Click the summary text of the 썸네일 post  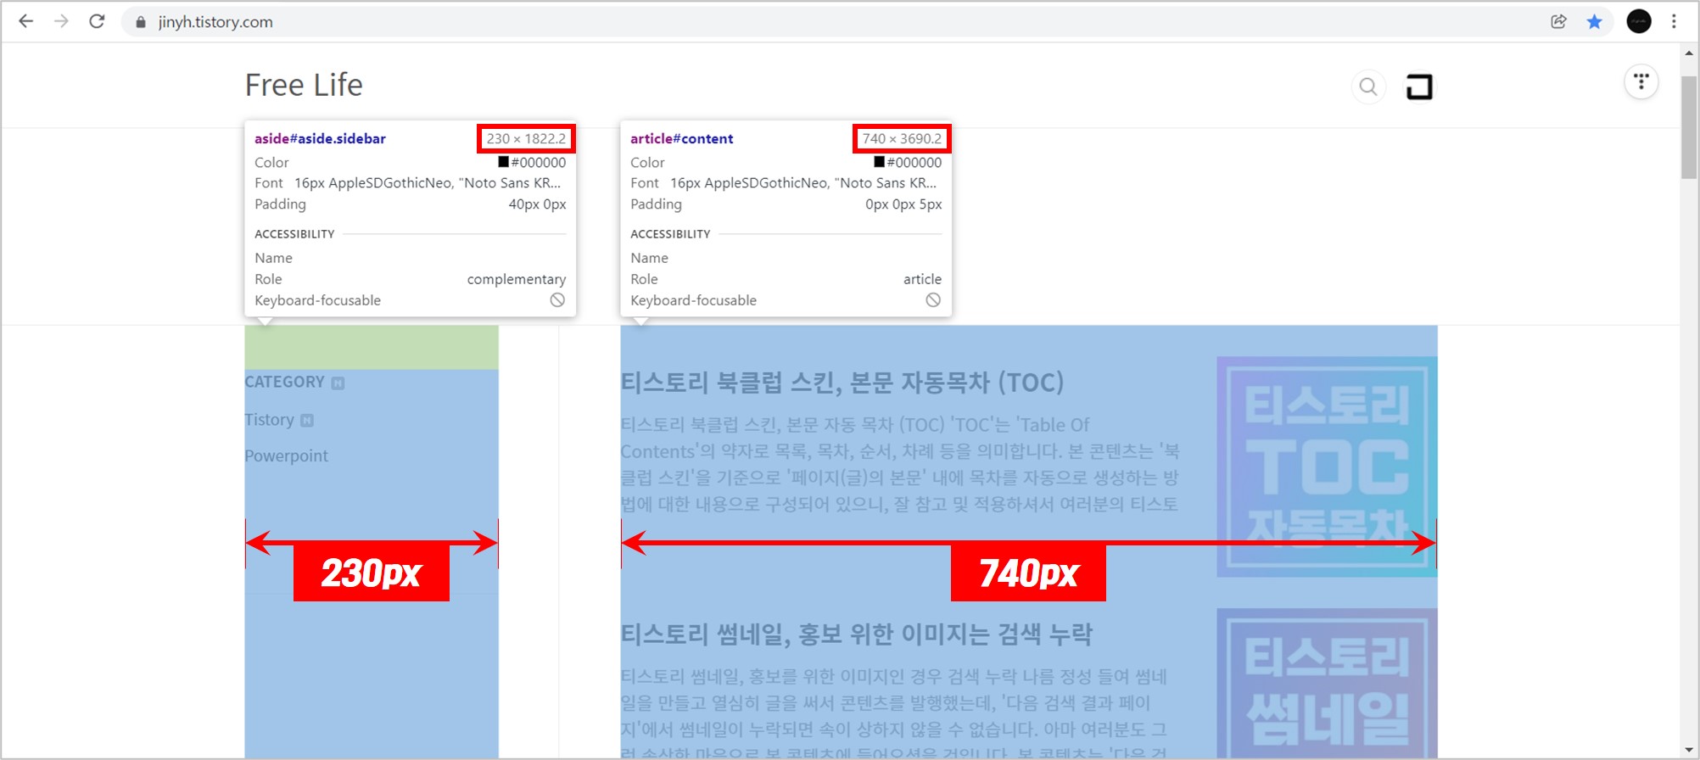point(895,712)
